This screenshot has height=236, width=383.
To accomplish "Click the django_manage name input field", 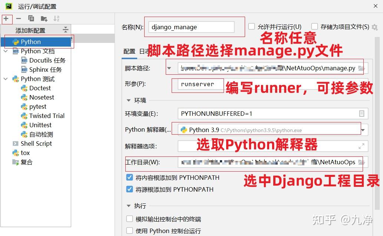I will point(191,27).
